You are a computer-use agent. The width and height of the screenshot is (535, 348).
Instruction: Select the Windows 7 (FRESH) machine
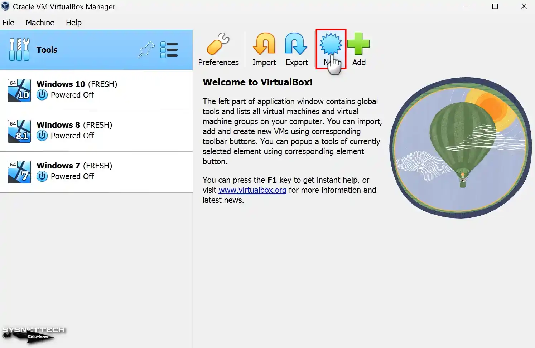[96, 172]
